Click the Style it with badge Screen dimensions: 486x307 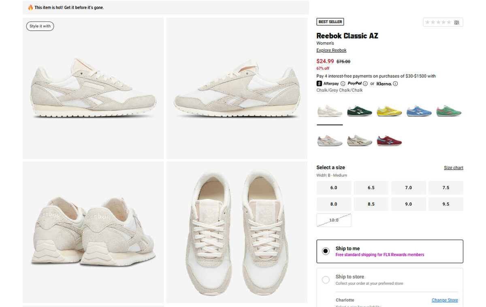click(40, 26)
